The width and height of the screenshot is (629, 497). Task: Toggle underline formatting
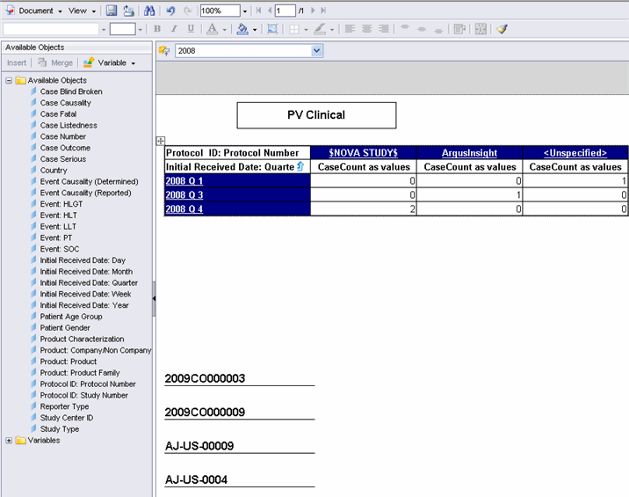click(x=192, y=29)
